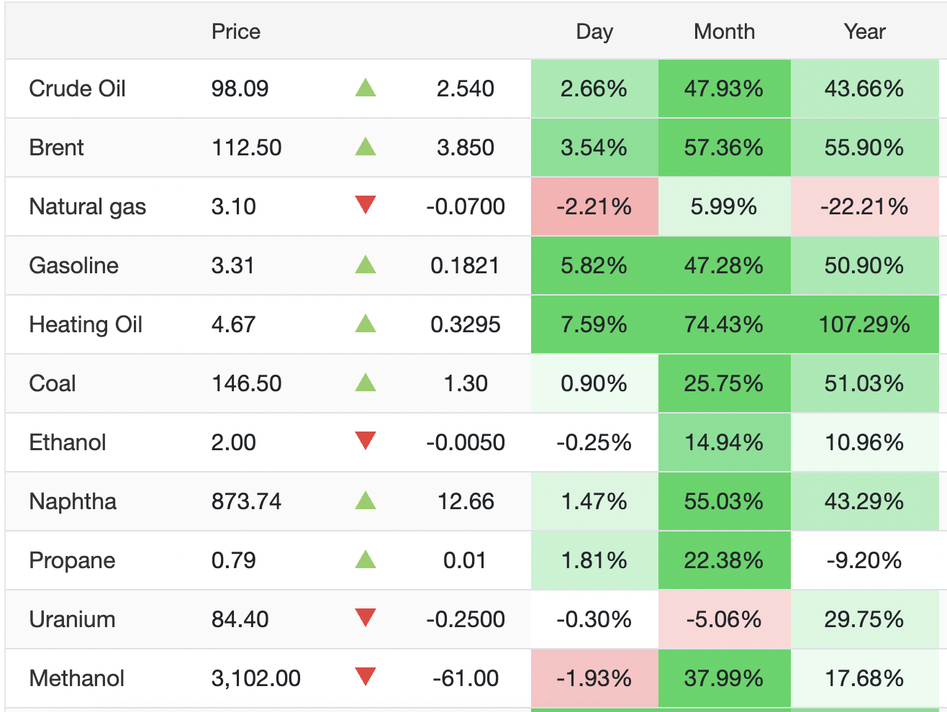
Task: Click the green up arrow for Naphtha
Action: coord(366,501)
